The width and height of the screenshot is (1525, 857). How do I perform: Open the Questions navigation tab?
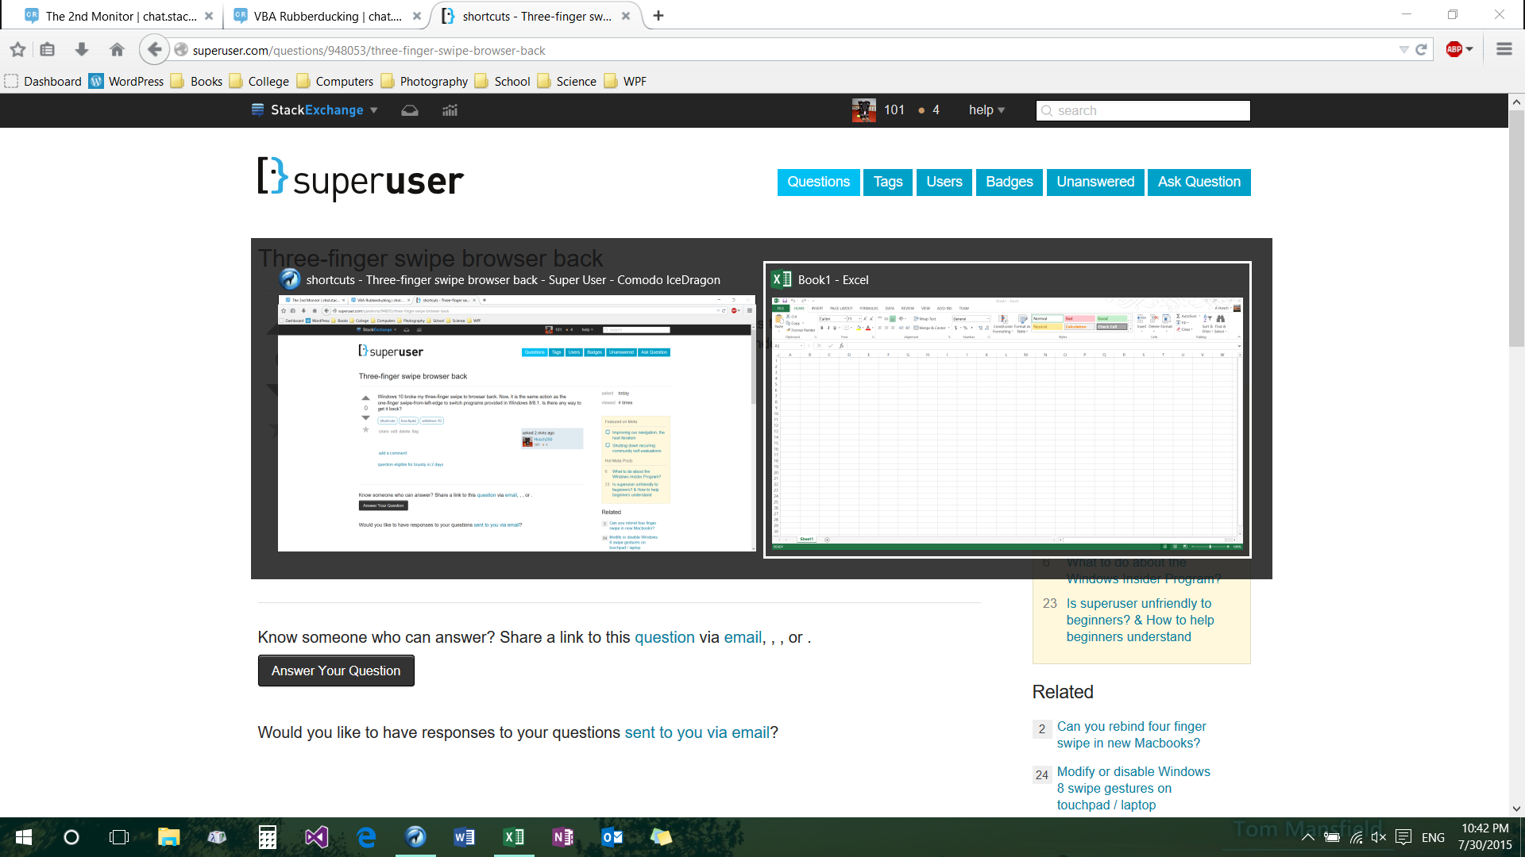pyautogui.click(x=818, y=182)
